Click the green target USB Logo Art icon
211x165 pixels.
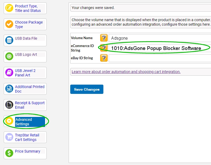pyautogui.click(x=9, y=56)
